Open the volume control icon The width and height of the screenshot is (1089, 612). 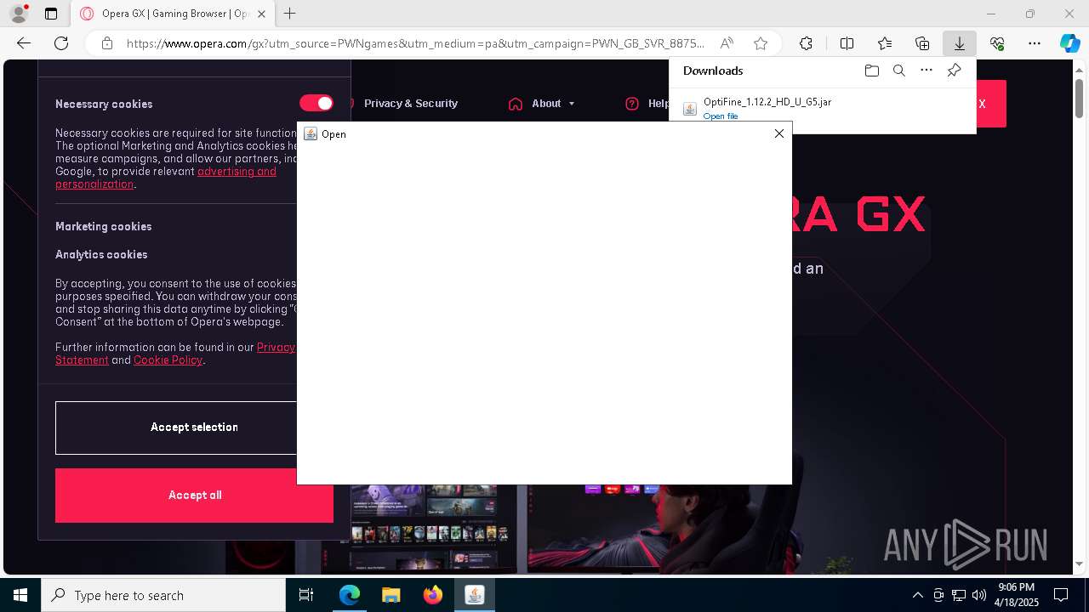click(x=979, y=595)
